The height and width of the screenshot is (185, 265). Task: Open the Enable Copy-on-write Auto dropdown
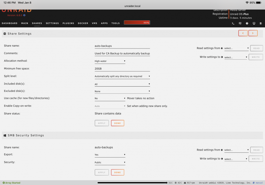coord(110,106)
